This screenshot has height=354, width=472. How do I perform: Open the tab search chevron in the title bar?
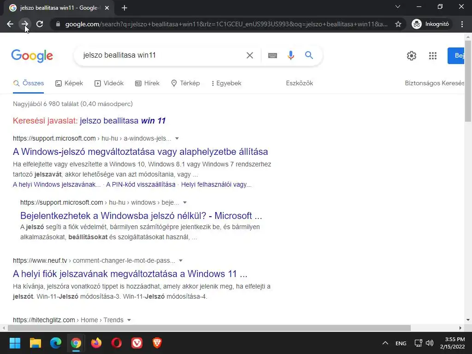coord(398,6)
